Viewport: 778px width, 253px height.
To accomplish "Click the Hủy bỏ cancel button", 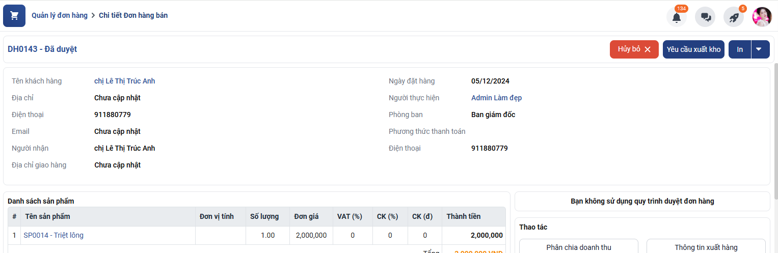I will 634,49.
